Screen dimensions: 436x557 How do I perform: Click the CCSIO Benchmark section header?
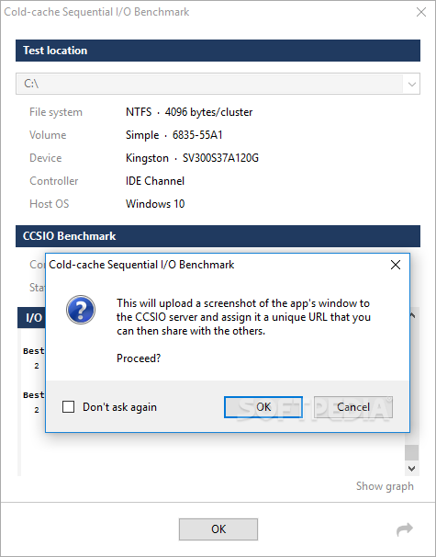pyautogui.click(x=218, y=236)
